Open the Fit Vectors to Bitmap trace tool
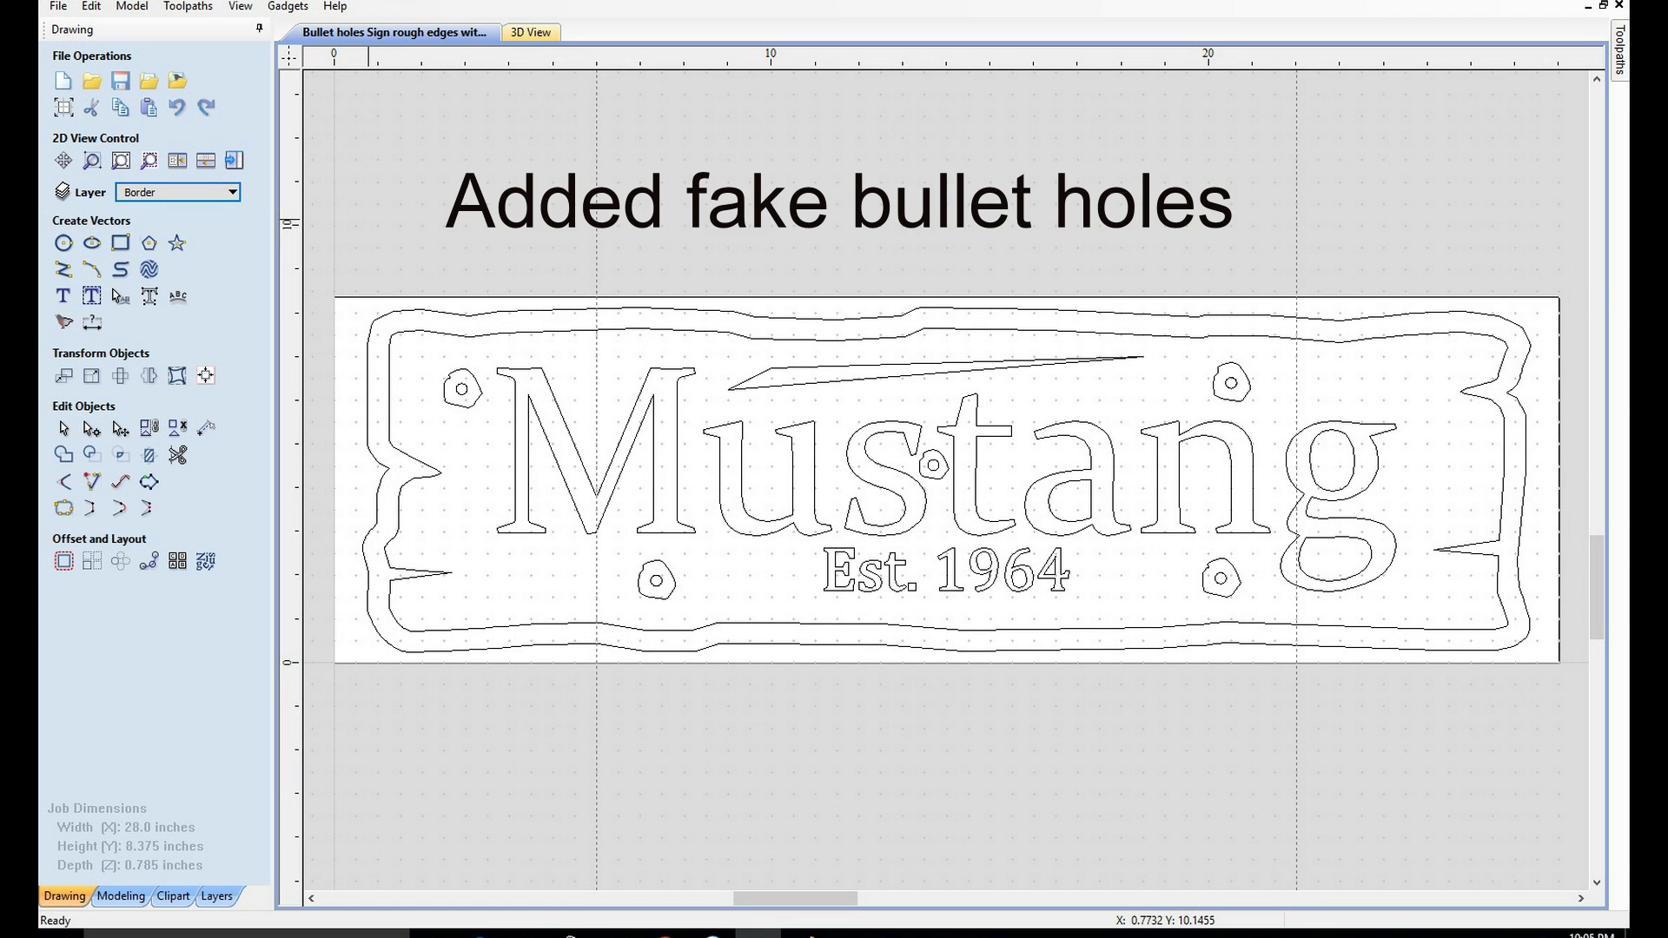This screenshot has height=938, width=1668. pyautogui.click(x=63, y=322)
